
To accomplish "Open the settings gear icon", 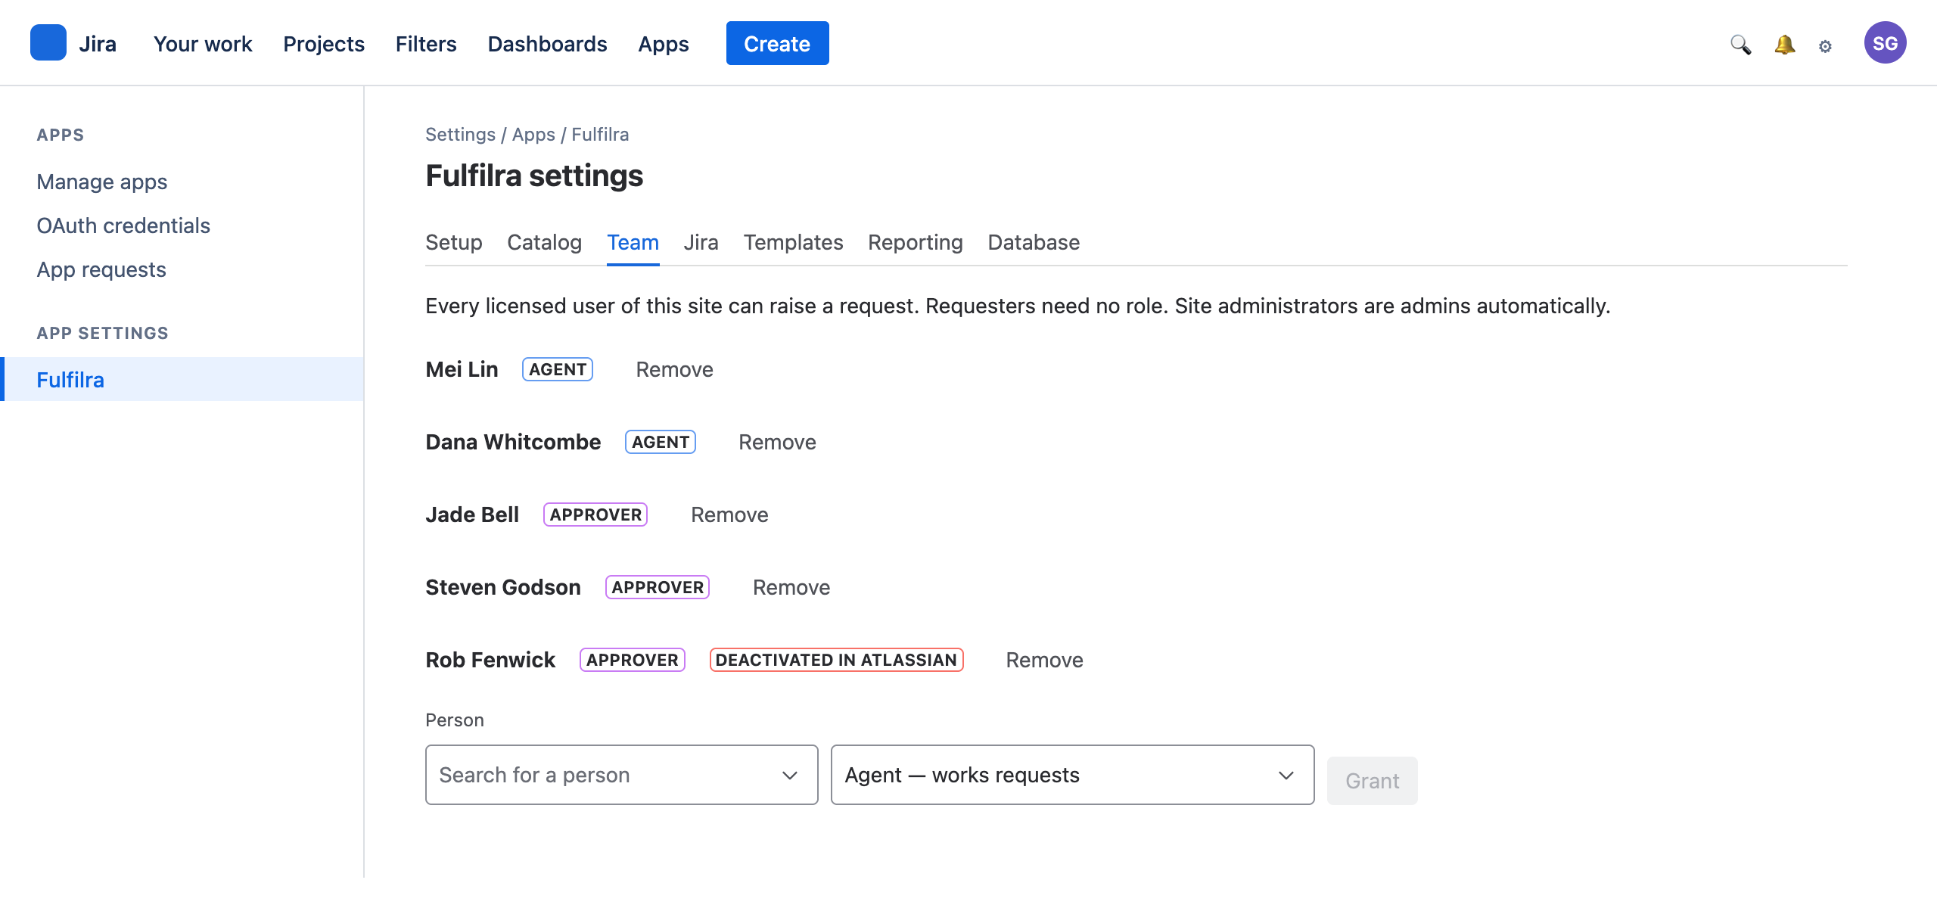I will tap(1825, 45).
